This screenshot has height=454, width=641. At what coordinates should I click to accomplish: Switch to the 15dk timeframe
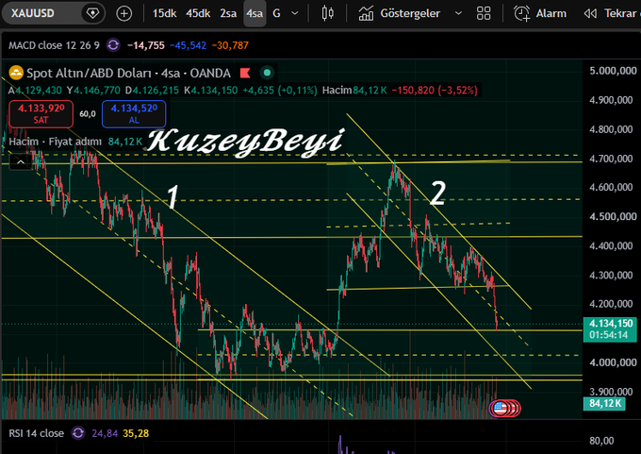tap(164, 13)
